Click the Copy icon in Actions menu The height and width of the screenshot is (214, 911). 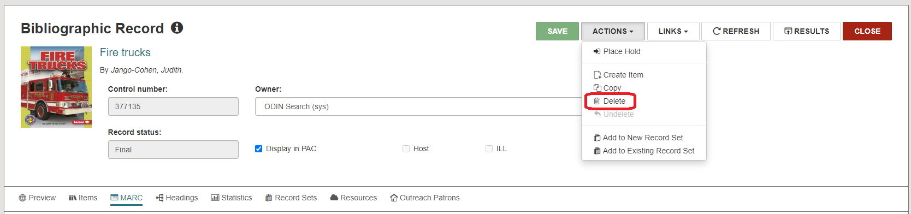[x=598, y=88]
